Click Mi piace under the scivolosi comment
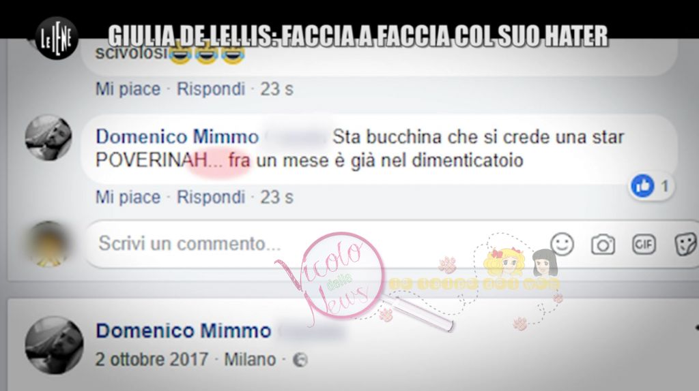Viewport: 699px width, 391px height. click(128, 89)
